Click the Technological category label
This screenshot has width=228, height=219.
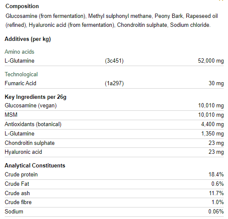pos(21,74)
